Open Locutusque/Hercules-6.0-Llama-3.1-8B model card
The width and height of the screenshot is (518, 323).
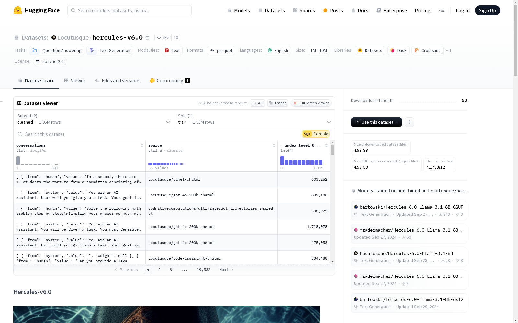409,256
